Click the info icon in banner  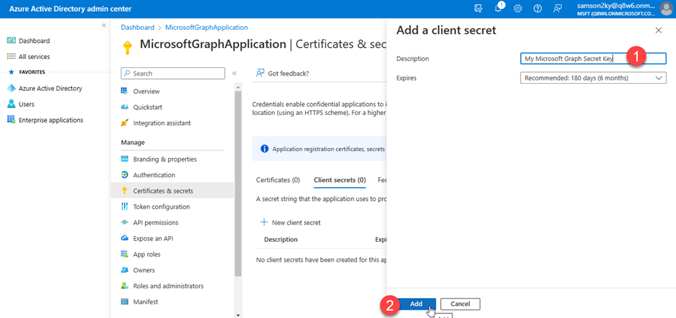pyautogui.click(x=265, y=149)
